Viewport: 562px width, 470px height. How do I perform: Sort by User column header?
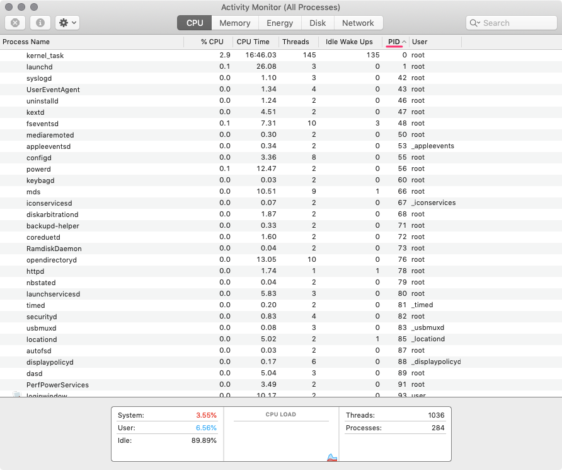coord(435,42)
